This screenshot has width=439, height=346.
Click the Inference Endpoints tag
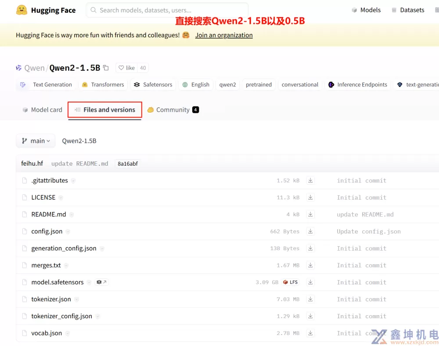pyautogui.click(x=358, y=85)
